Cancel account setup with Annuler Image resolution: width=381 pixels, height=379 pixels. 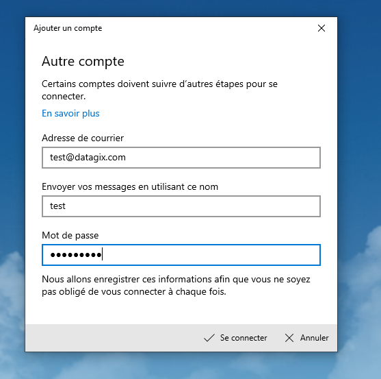(x=306, y=338)
